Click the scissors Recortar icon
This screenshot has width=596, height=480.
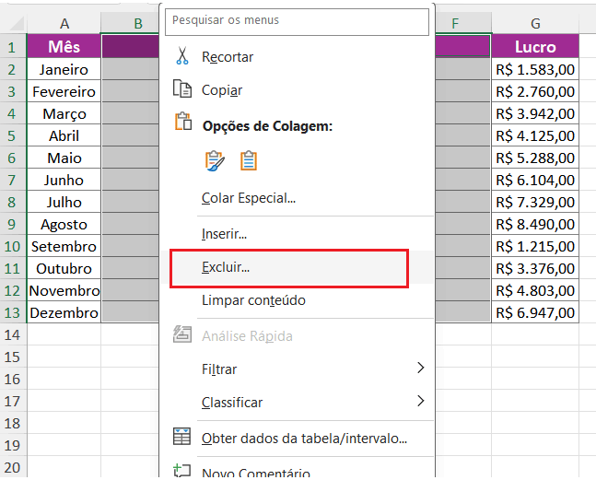click(182, 56)
